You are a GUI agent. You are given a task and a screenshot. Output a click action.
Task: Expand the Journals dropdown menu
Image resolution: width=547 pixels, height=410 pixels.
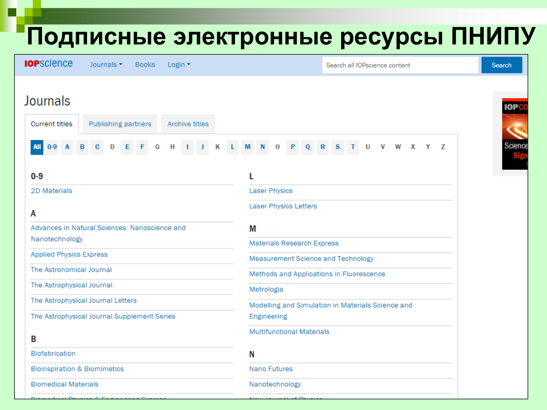(x=106, y=65)
